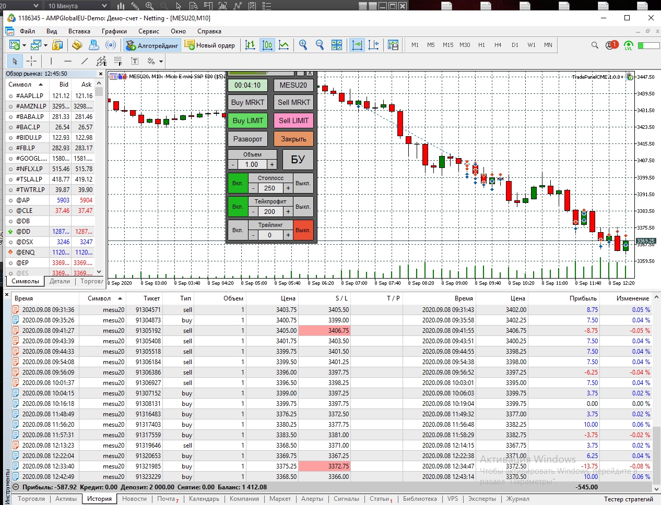The width and height of the screenshot is (661, 505).
Task: Click the Sell MRKT button
Action: click(x=293, y=102)
